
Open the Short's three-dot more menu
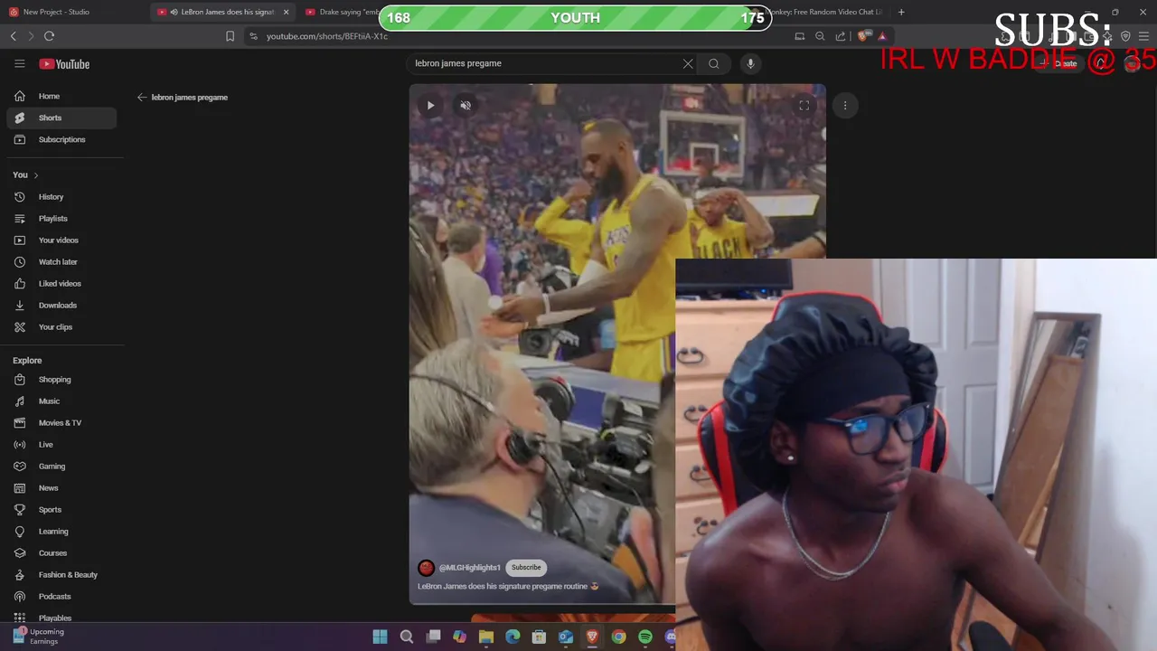click(845, 105)
